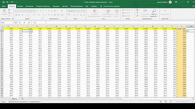Switch to Normal view in status bar
Image resolution: width=195 pixels, height=109 pixels.
(161, 102)
